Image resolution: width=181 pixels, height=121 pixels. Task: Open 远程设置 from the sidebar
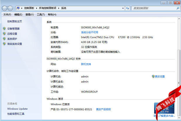tap(12, 34)
